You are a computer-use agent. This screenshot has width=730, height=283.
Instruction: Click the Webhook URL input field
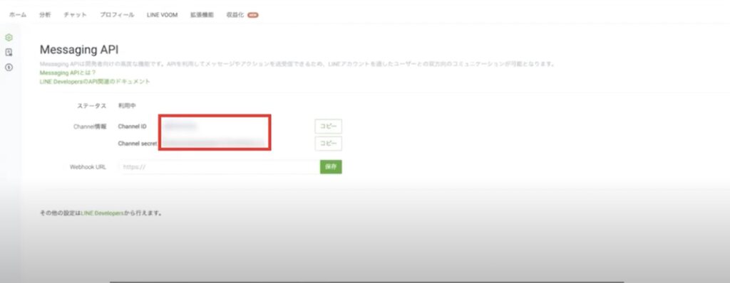click(219, 167)
